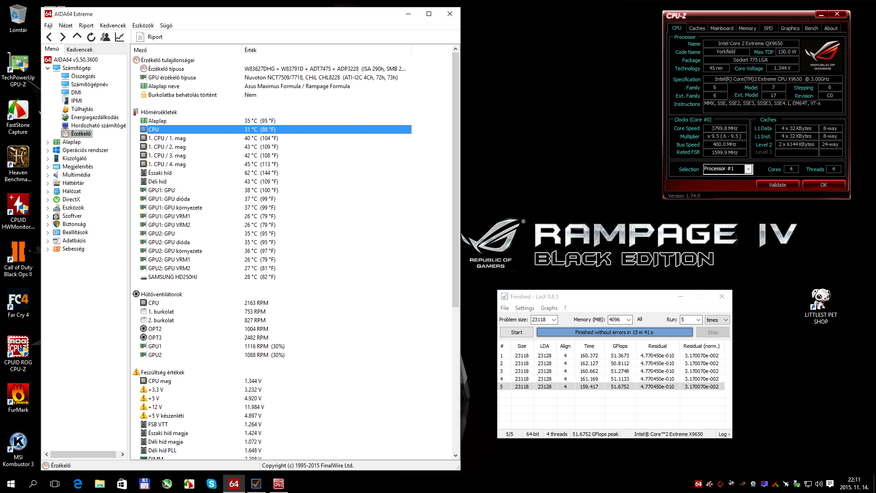
Task: Open Microsoft Edge from the taskbar
Action: pos(78,483)
